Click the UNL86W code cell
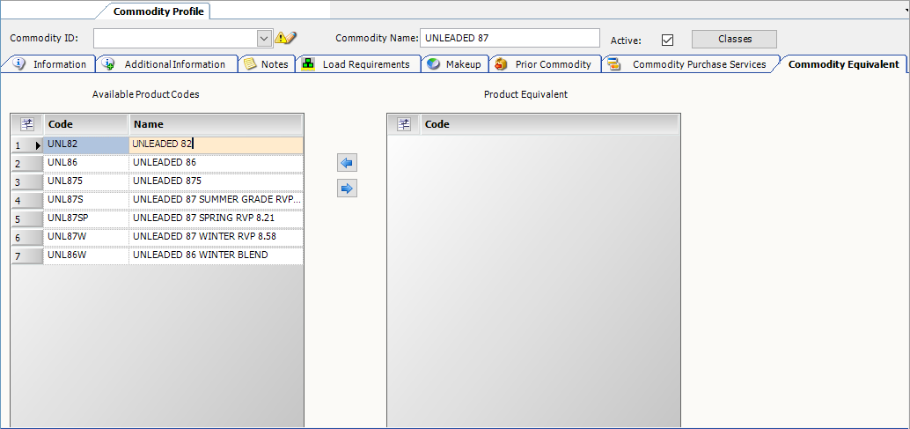The width and height of the screenshot is (910, 429). point(86,256)
